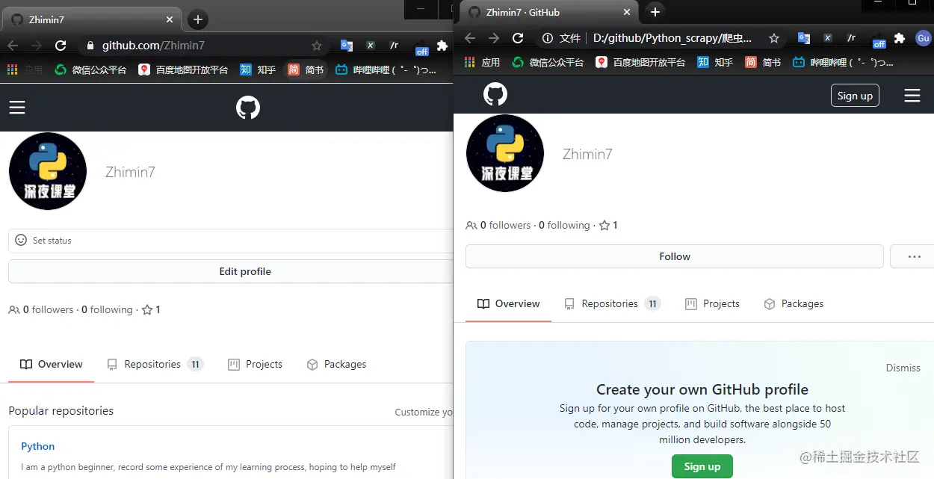Click the GitHub logo in the right window
934x479 pixels.
[x=495, y=94]
